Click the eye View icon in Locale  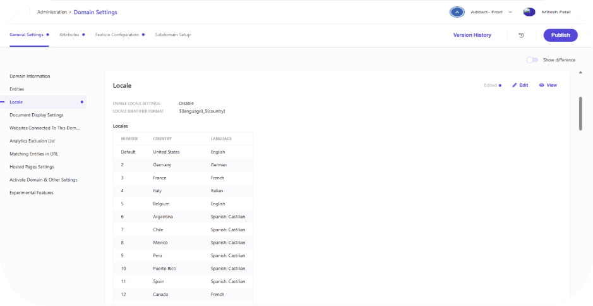(x=542, y=85)
